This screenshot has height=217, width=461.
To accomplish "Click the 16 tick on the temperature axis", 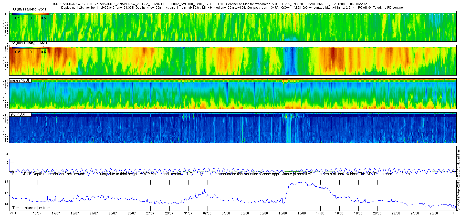I will coord(7,193).
